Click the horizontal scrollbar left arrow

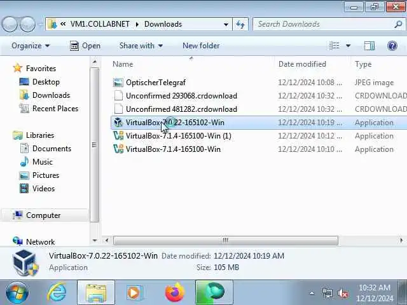(106, 240)
